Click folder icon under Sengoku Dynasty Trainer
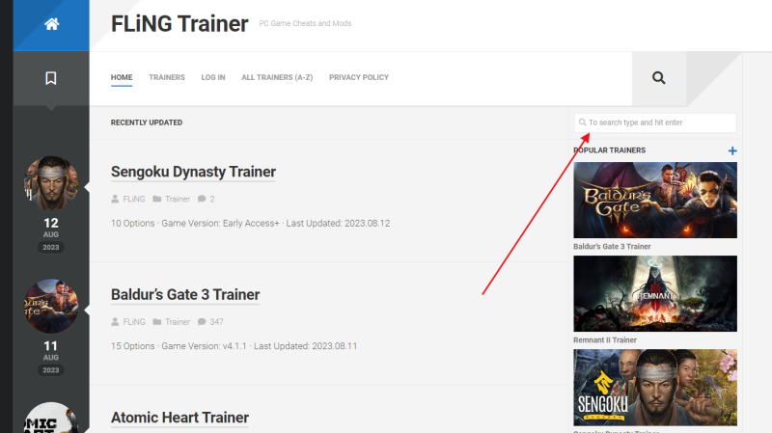 pyautogui.click(x=157, y=199)
